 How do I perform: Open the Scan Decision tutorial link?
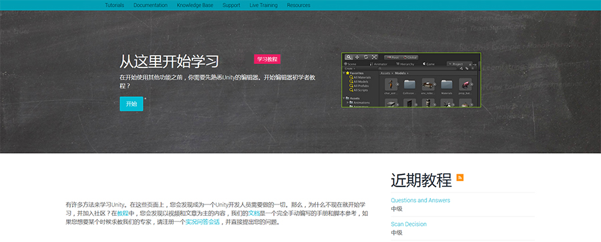409,224
